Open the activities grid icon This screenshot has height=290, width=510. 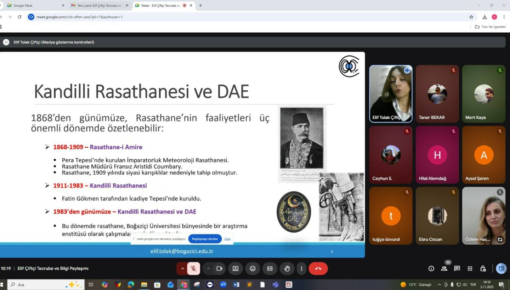pos(470,268)
